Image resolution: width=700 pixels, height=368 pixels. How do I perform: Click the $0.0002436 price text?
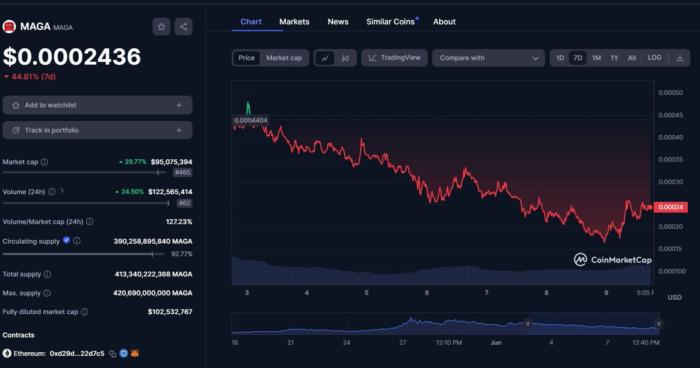pos(72,57)
